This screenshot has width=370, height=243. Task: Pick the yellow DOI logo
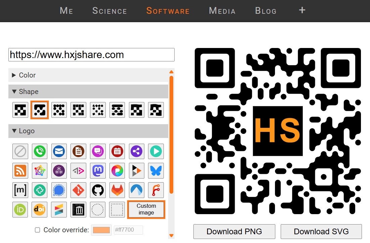[x=40, y=209]
